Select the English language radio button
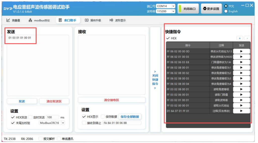 (226, 11)
